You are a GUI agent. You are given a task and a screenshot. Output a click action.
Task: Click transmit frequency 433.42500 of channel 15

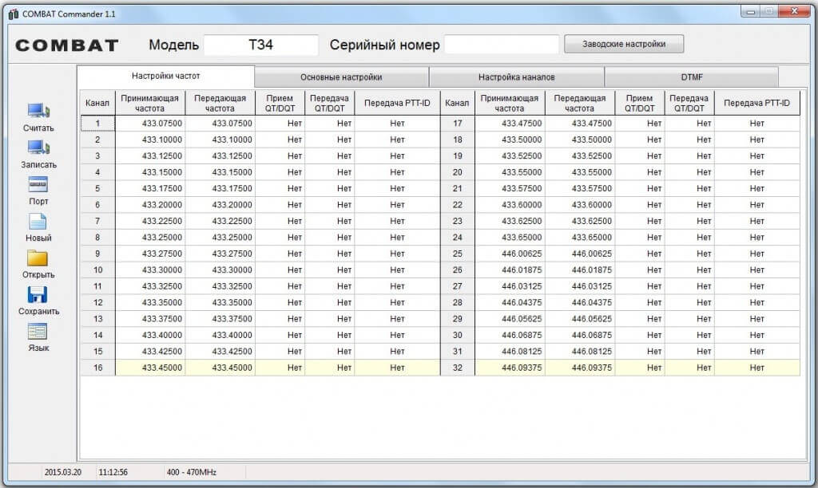(220, 351)
